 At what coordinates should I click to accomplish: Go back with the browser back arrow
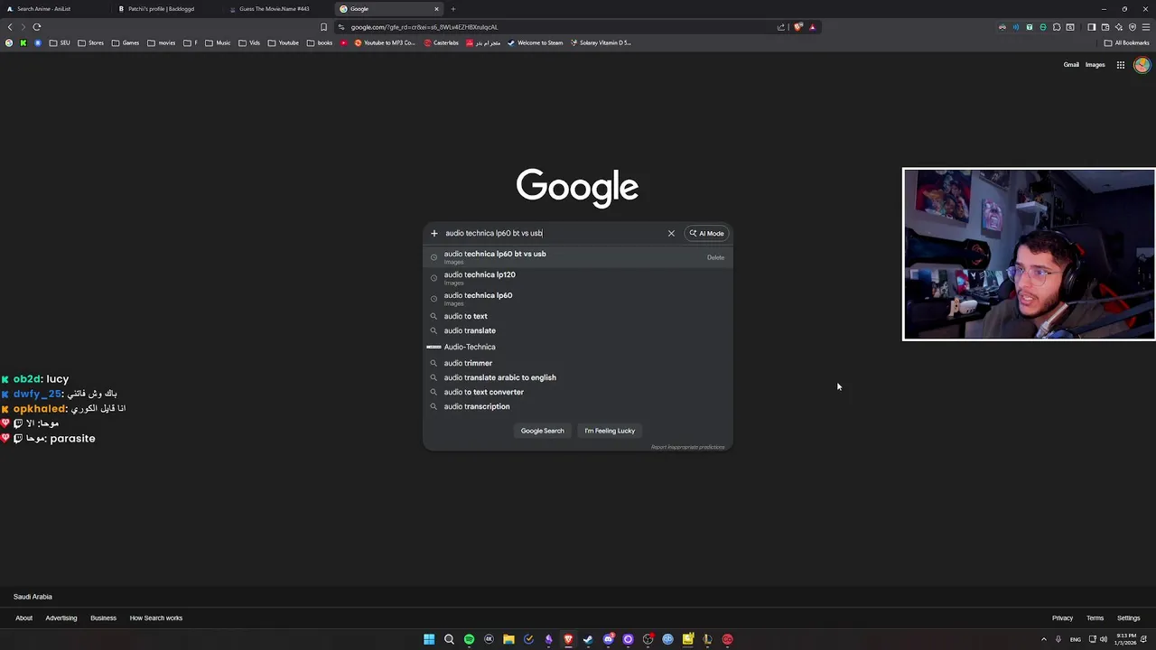tap(10, 27)
